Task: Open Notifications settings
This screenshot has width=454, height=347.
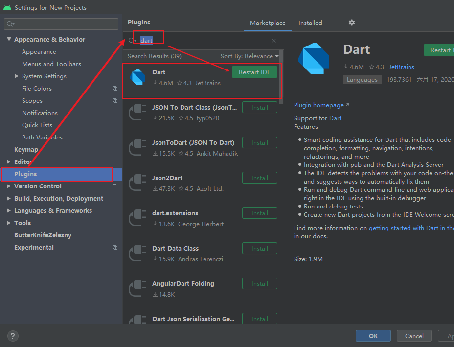Action: point(40,113)
